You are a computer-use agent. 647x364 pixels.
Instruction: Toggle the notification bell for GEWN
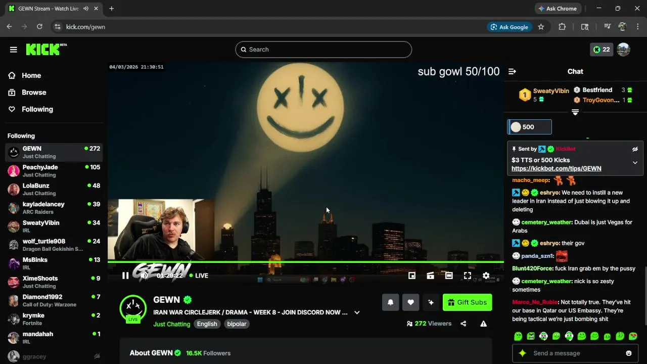tap(390, 302)
